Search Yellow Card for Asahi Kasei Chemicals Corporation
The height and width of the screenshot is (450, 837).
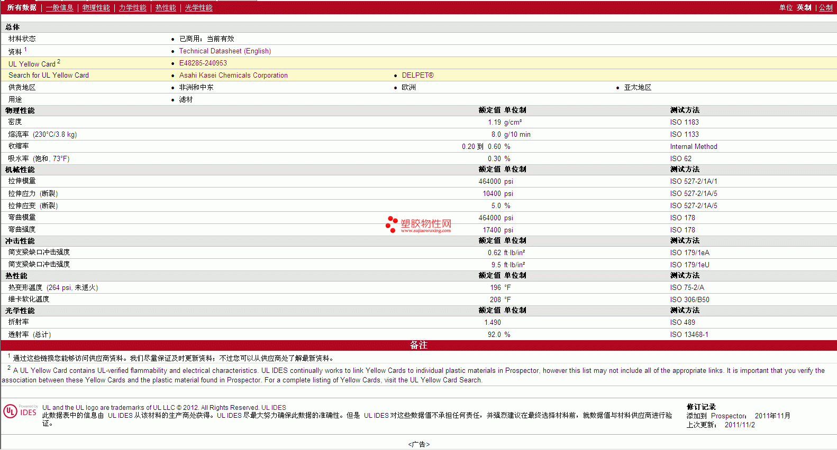[233, 75]
